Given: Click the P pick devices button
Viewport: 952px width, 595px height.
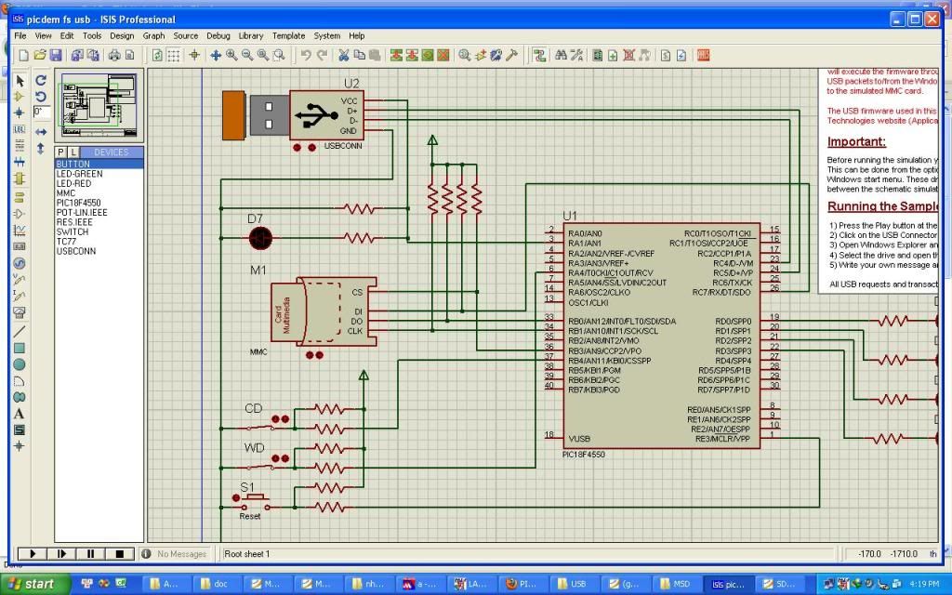Looking at the screenshot, I should [60, 152].
